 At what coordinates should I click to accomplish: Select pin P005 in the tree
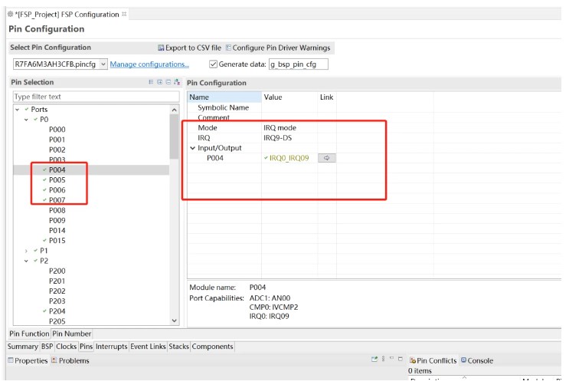[57, 180]
